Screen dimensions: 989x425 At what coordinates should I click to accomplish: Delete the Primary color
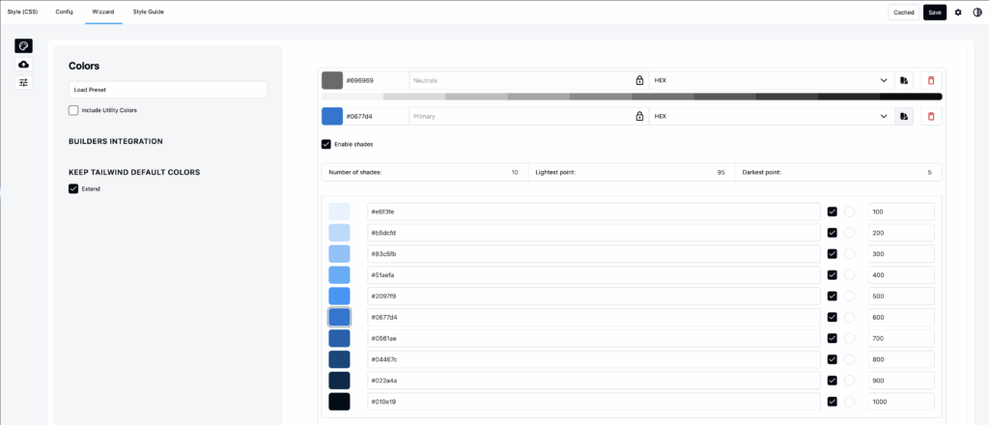pyautogui.click(x=931, y=117)
